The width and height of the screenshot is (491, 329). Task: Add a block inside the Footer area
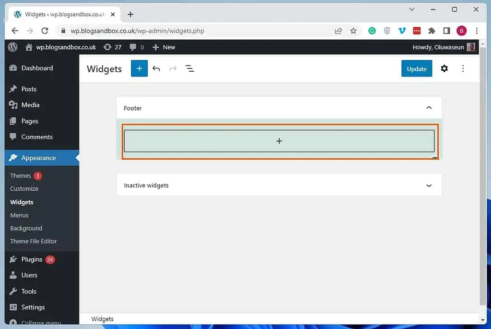point(279,141)
